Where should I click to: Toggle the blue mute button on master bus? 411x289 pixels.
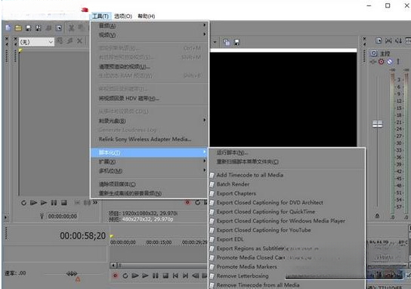pyautogui.click(x=390, y=62)
